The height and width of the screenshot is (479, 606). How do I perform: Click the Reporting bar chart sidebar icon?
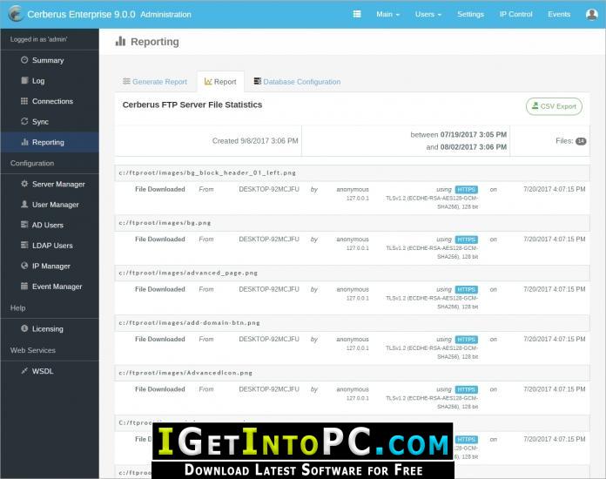(24, 142)
